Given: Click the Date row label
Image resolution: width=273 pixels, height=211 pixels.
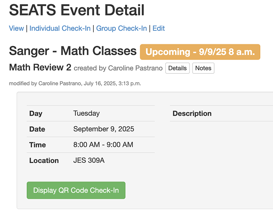Looking at the screenshot, I should click(37, 129).
